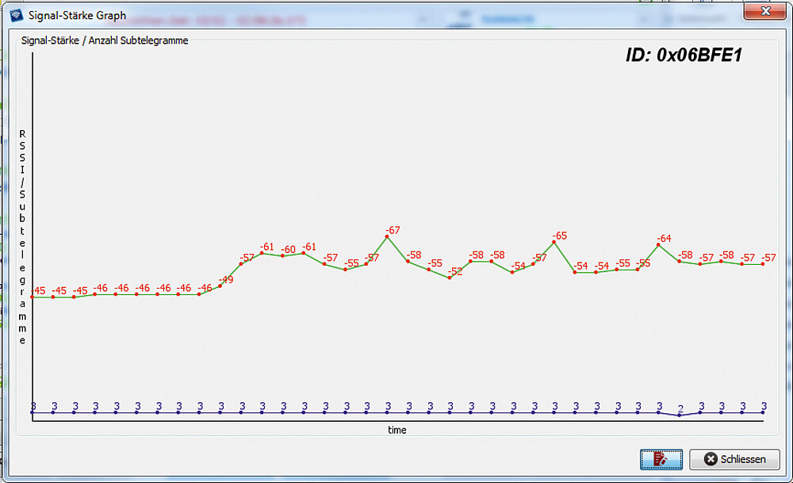The height and width of the screenshot is (483, 793).
Task: Click the Signal-Stärke Graph title bar text
Action: 77,15
